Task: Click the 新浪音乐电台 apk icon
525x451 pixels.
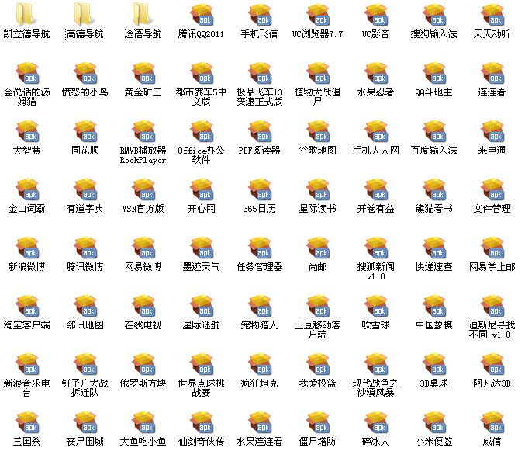Action: pos(27,364)
